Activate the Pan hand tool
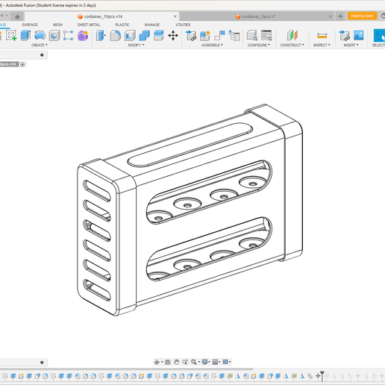The height and width of the screenshot is (385, 385). 176,362
